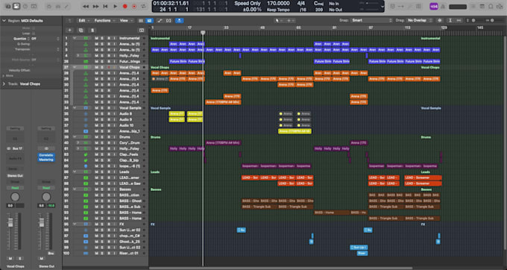The height and width of the screenshot is (270, 507).
Task: Mute the Drums track
Action: click(96, 137)
